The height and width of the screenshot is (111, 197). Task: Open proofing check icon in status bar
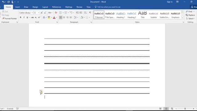coord(17,109)
